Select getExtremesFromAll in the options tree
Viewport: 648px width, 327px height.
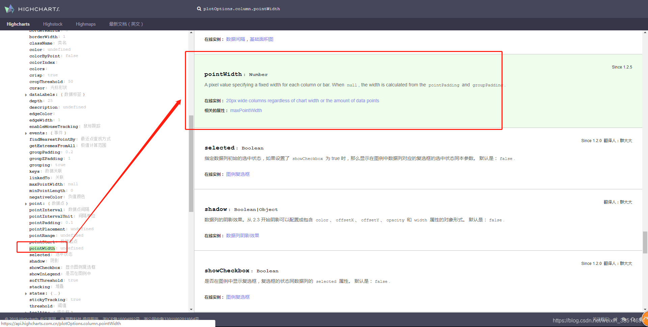click(x=52, y=146)
